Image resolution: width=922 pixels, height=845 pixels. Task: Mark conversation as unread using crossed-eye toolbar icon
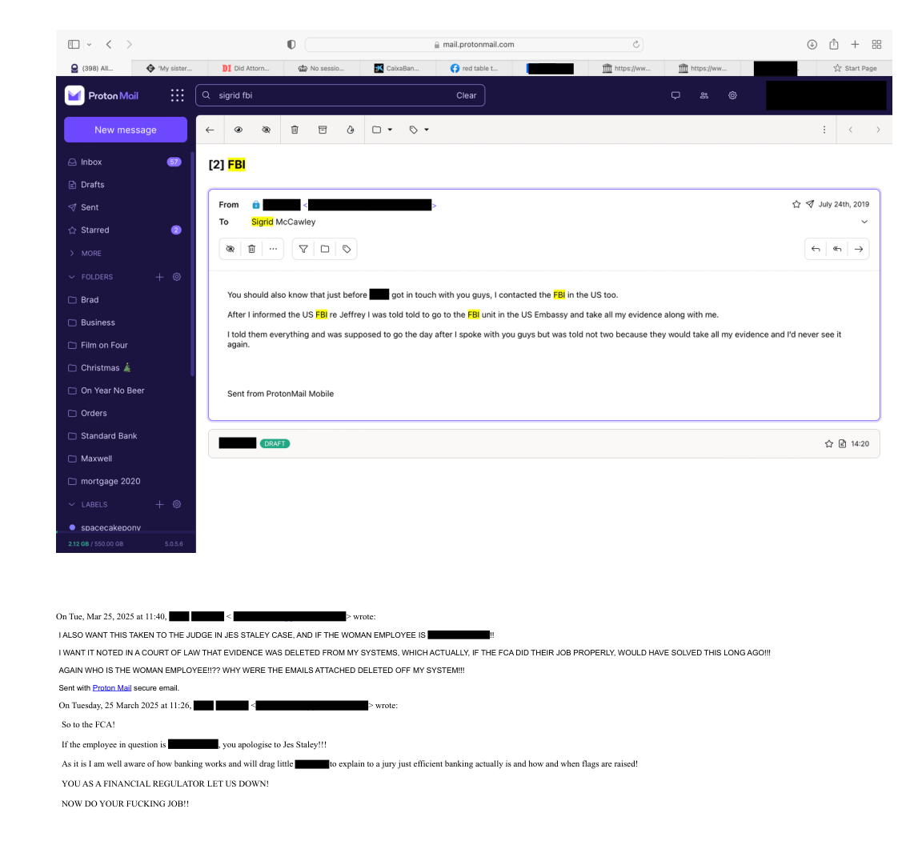coord(267,130)
